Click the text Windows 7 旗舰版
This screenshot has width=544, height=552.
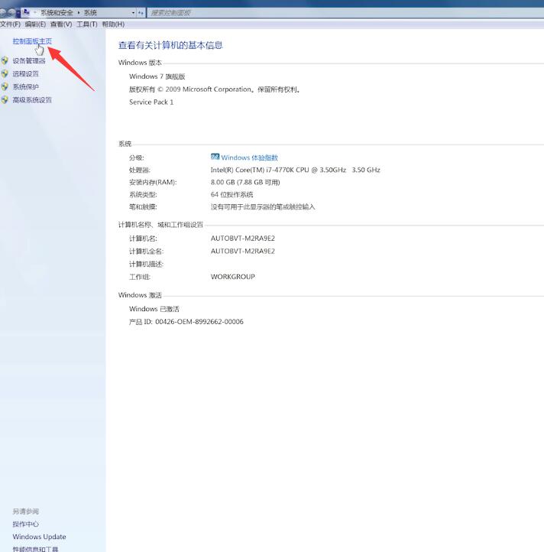click(157, 76)
